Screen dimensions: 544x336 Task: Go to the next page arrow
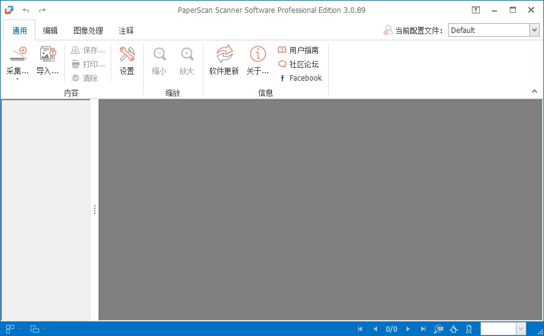coord(408,329)
